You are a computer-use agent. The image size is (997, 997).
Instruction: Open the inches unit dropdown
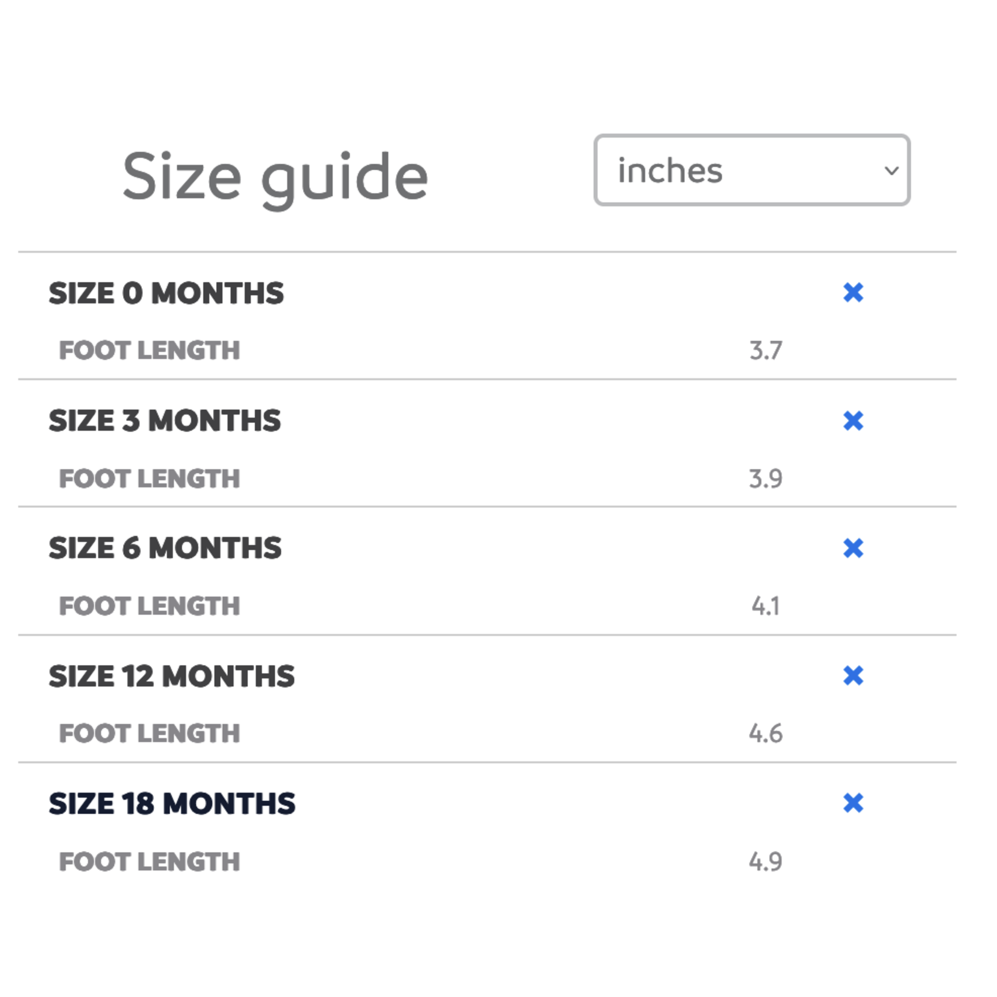click(751, 170)
